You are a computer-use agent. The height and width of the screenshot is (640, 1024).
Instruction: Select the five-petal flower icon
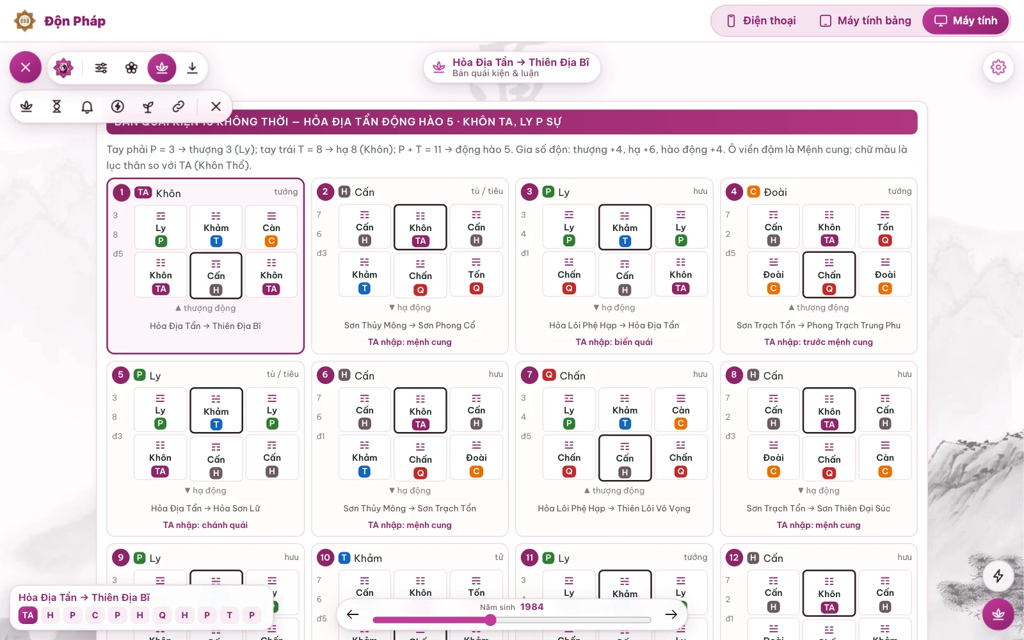(x=131, y=68)
